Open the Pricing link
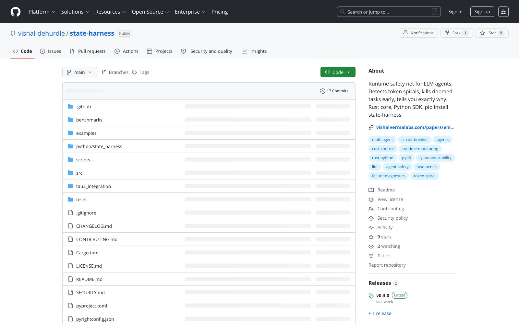Screen dimensions: 519x324 (x=220, y=12)
